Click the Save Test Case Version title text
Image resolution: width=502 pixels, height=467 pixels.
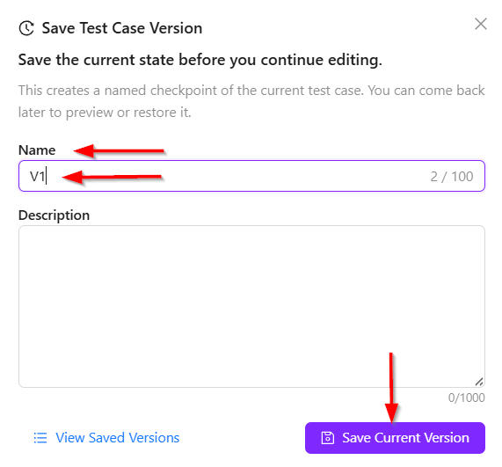pyautogui.click(x=122, y=28)
